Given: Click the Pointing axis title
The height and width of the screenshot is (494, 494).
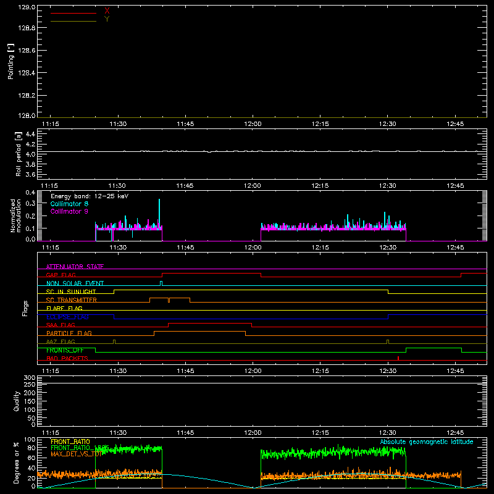Looking at the screenshot, I should [11, 61].
